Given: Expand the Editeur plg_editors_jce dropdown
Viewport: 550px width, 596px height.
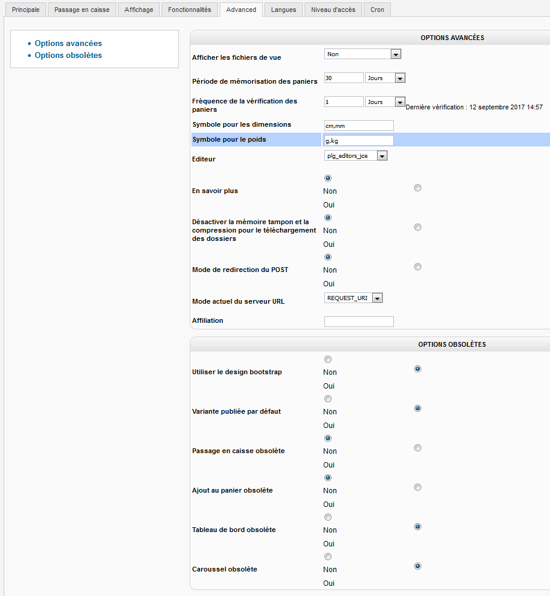Looking at the screenshot, I should 355,156.
